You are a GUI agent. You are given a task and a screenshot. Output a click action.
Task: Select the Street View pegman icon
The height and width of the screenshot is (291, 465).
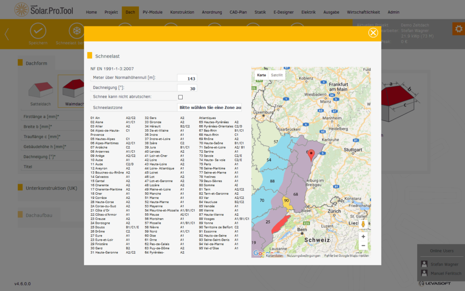363,224
